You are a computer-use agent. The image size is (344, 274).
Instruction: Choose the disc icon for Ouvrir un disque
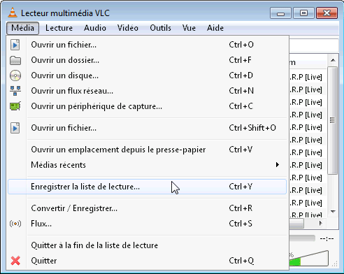coord(15,75)
